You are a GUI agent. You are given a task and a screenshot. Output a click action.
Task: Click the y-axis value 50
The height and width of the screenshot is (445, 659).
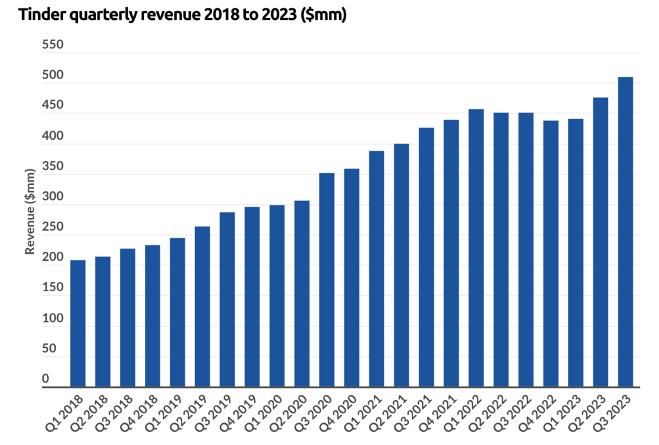tap(49, 348)
